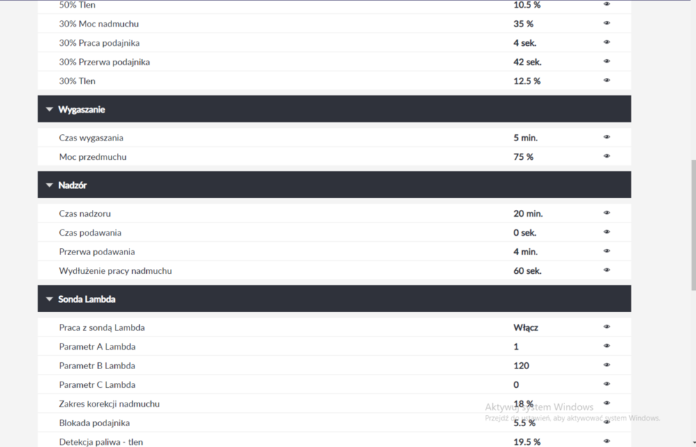Screen dimensions: 696x447
Task: Click eye icon beside Czas wygaszania
Action: 607,137
